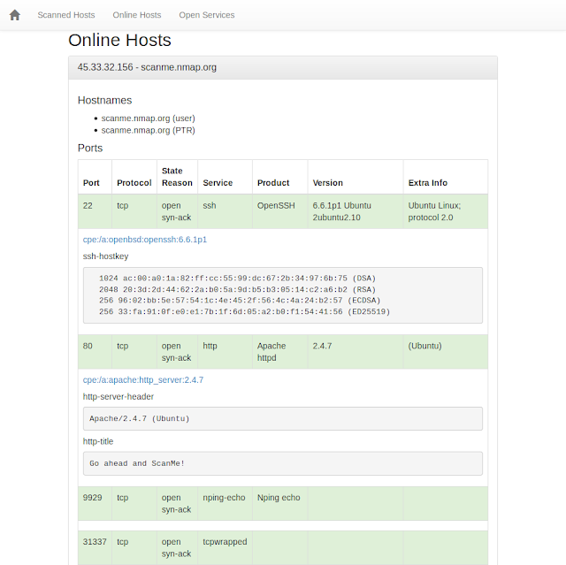Click the 256 ED25519 hostkey line
Screen dimensions: 566x565
tap(245, 312)
